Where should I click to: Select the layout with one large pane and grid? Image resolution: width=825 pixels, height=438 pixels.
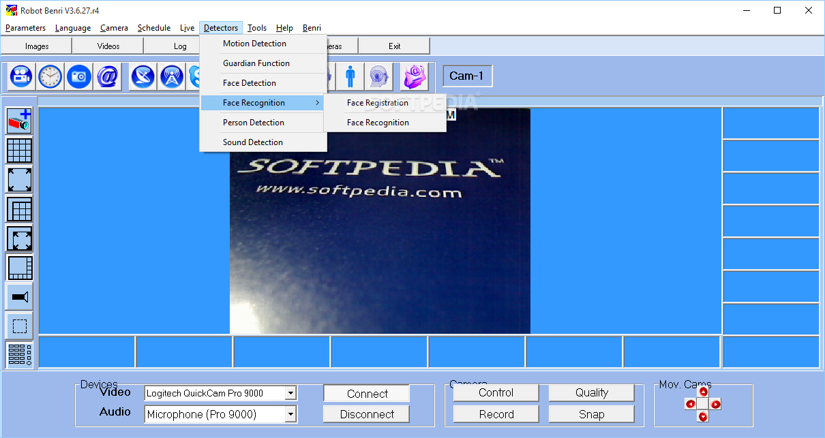tap(20, 208)
